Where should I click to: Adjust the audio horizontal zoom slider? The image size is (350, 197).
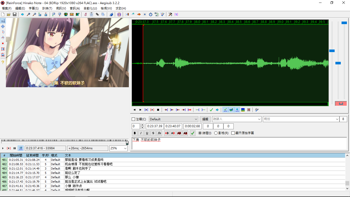pos(332,51)
